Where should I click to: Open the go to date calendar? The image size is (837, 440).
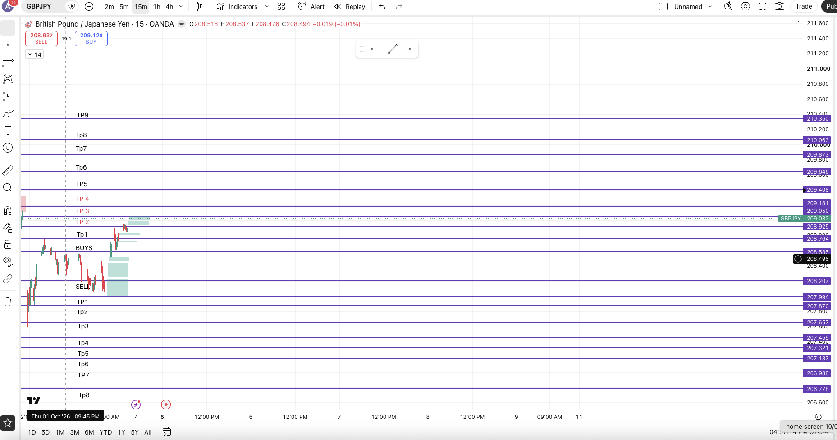pos(167,432)
